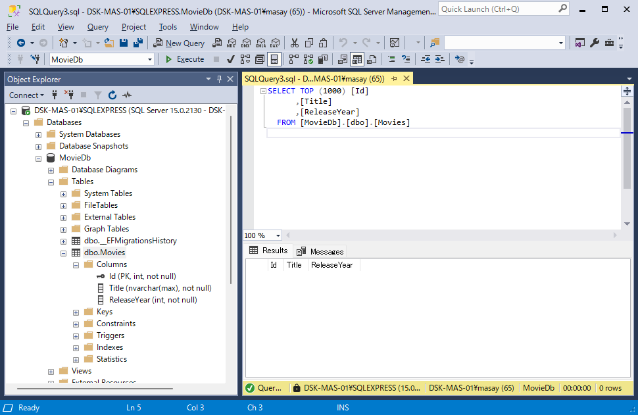Toggle Results to File mode
Image resolution: width=638 pixels, height=415 pixels.
[372, 59]
